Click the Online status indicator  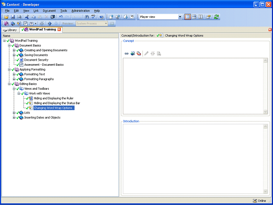pos(259,201)
